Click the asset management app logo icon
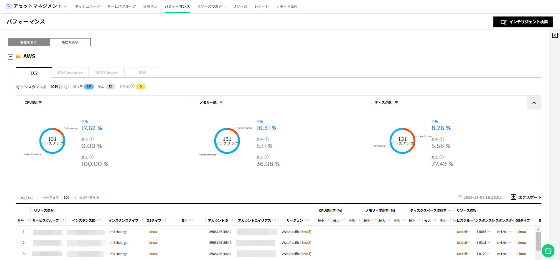The width and height of the screenshot is (560, 260). pos(9,6)
